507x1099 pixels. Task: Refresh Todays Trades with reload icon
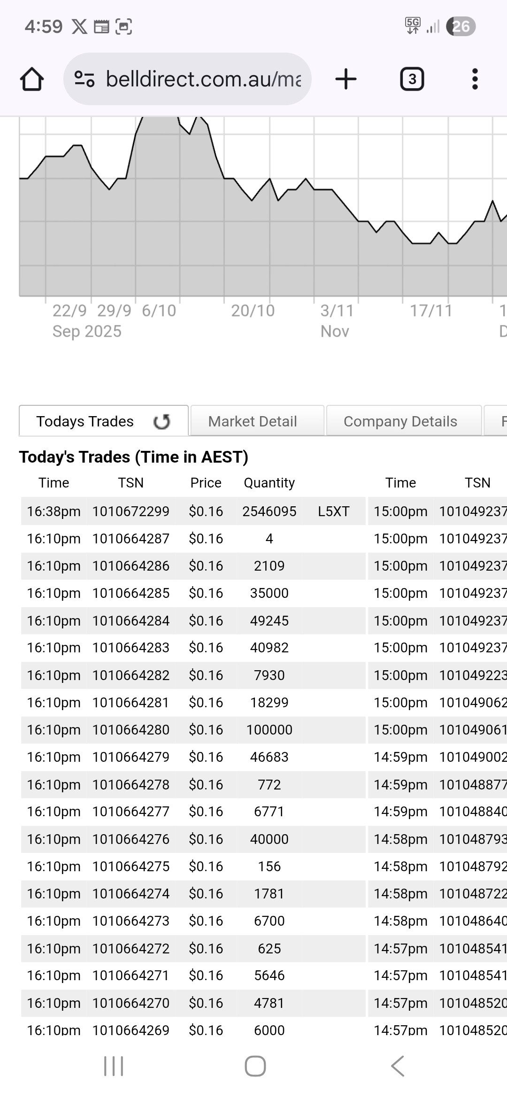click(161, 421)
